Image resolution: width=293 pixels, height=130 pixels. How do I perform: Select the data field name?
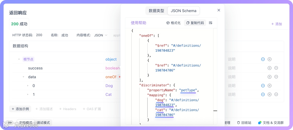point(32,77)
